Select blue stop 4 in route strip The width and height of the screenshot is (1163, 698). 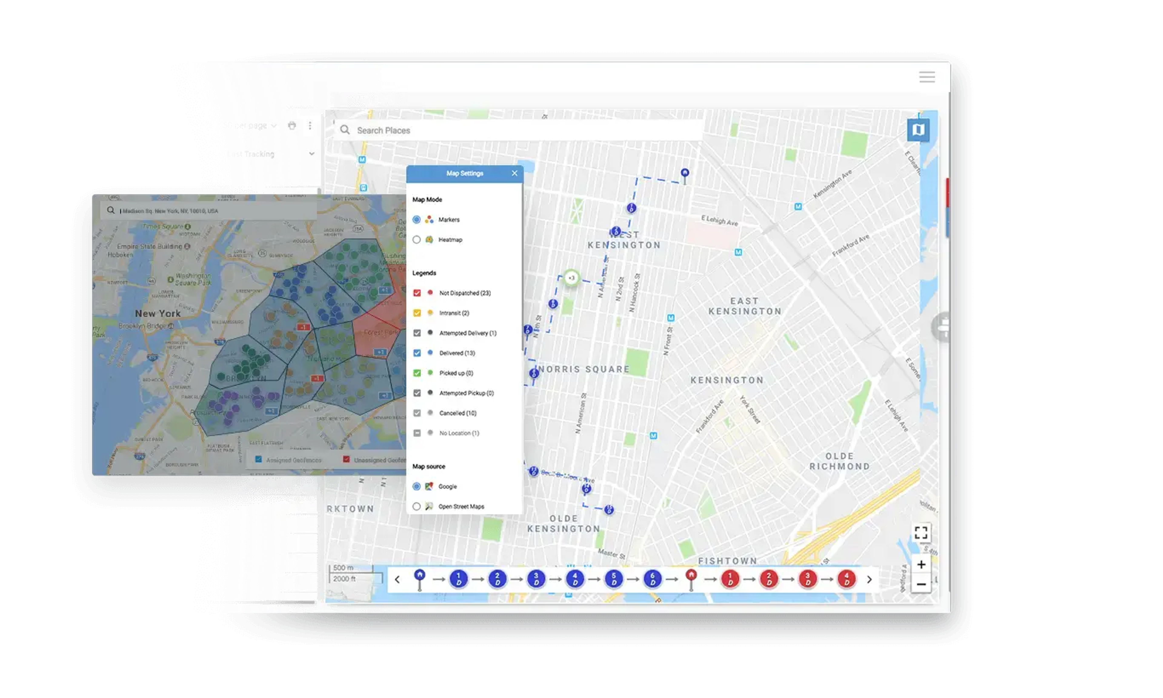click(575, 580)
